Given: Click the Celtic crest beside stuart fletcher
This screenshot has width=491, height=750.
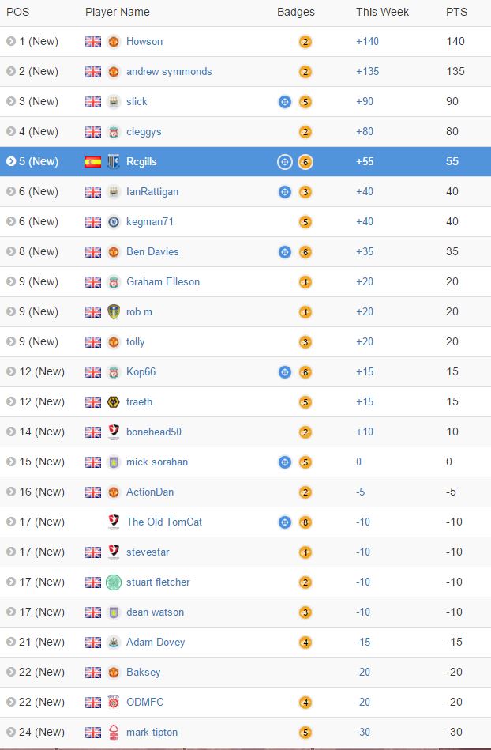Looking at the screenshot, I should (114, 582).
